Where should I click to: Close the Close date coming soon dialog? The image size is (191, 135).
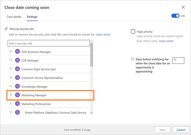pos(183,7)
